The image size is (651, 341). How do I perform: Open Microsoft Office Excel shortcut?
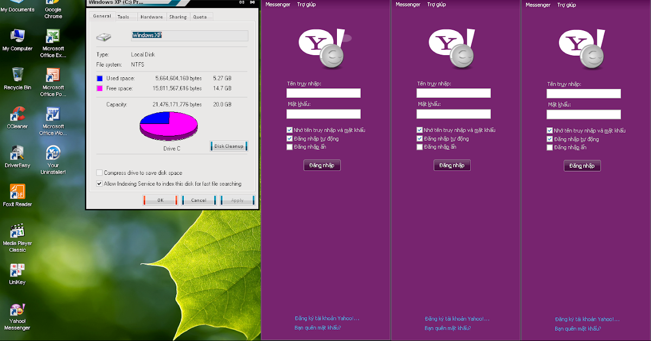pyautogui.click(x=53, y=44)
